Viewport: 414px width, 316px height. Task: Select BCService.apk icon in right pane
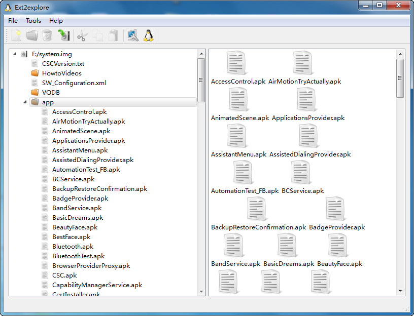pyautogui.click(x=301, y=172)
